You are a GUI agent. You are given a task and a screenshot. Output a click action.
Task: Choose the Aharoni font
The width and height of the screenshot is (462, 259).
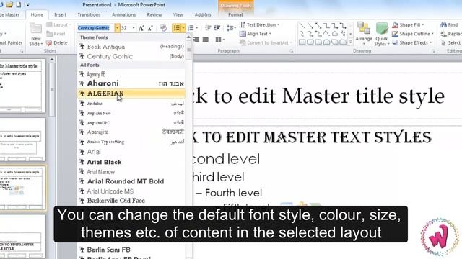(x=131, y=83)
